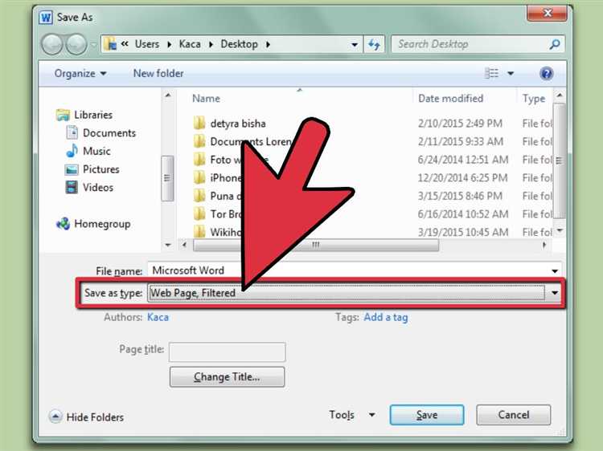Click the Change Title button
Screen dimensions: 603x451
point(227,377)
